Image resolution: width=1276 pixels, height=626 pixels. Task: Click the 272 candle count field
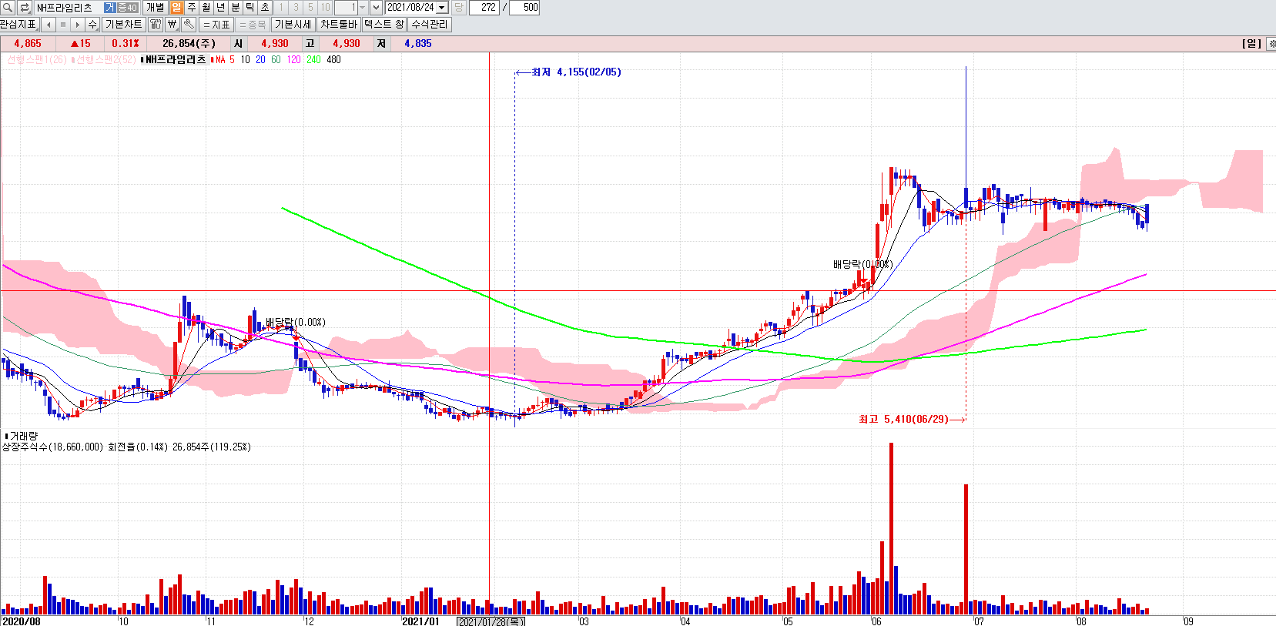[x=484, y=8]
